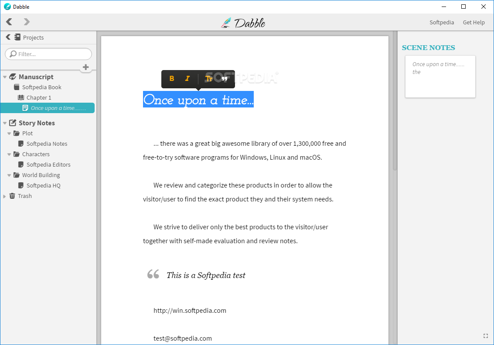The image size is (494, 345).
Task: Click the scene page icon for Once upon a time
Action: point(25,108)
